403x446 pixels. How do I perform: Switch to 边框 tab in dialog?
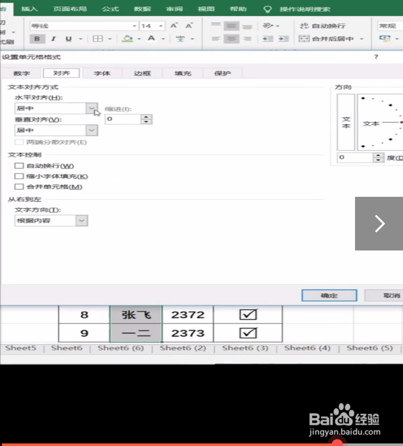pos(142,73)
